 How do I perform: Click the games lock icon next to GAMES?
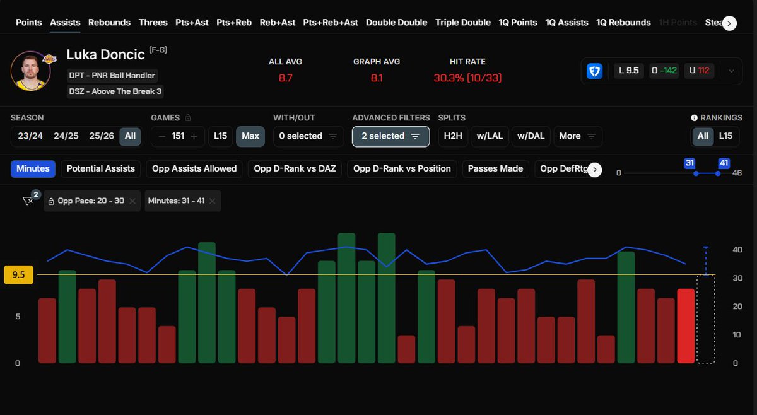point(189,118)
